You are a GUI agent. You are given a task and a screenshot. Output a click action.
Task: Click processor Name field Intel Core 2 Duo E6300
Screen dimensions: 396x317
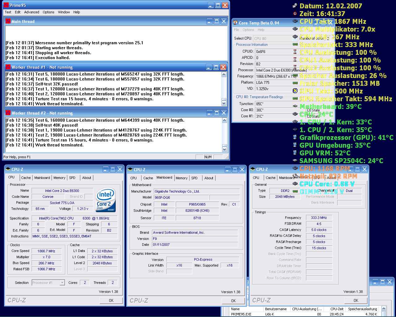tap(62, 191)
